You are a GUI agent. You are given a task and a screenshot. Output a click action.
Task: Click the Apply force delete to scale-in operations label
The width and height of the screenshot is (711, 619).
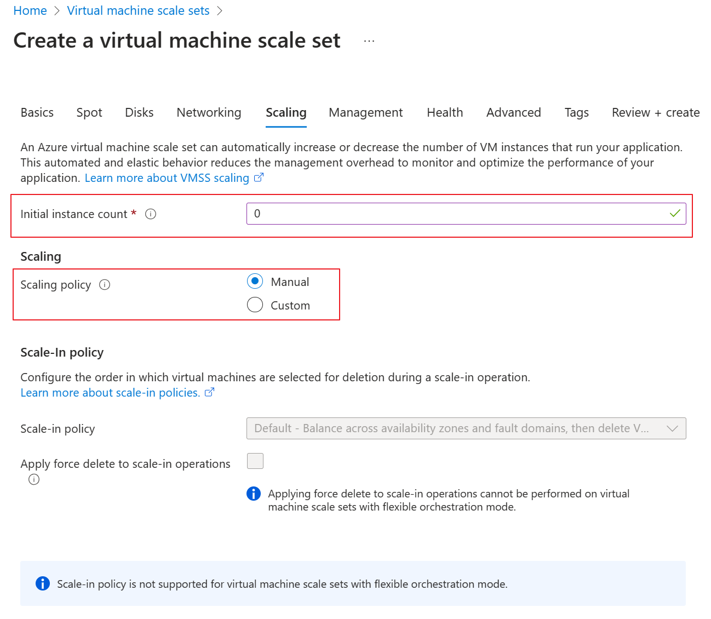point(125,464)
